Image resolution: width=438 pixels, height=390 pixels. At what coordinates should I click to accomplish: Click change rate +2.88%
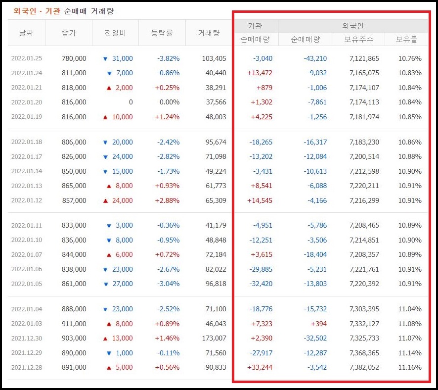(x=167, y=200)
